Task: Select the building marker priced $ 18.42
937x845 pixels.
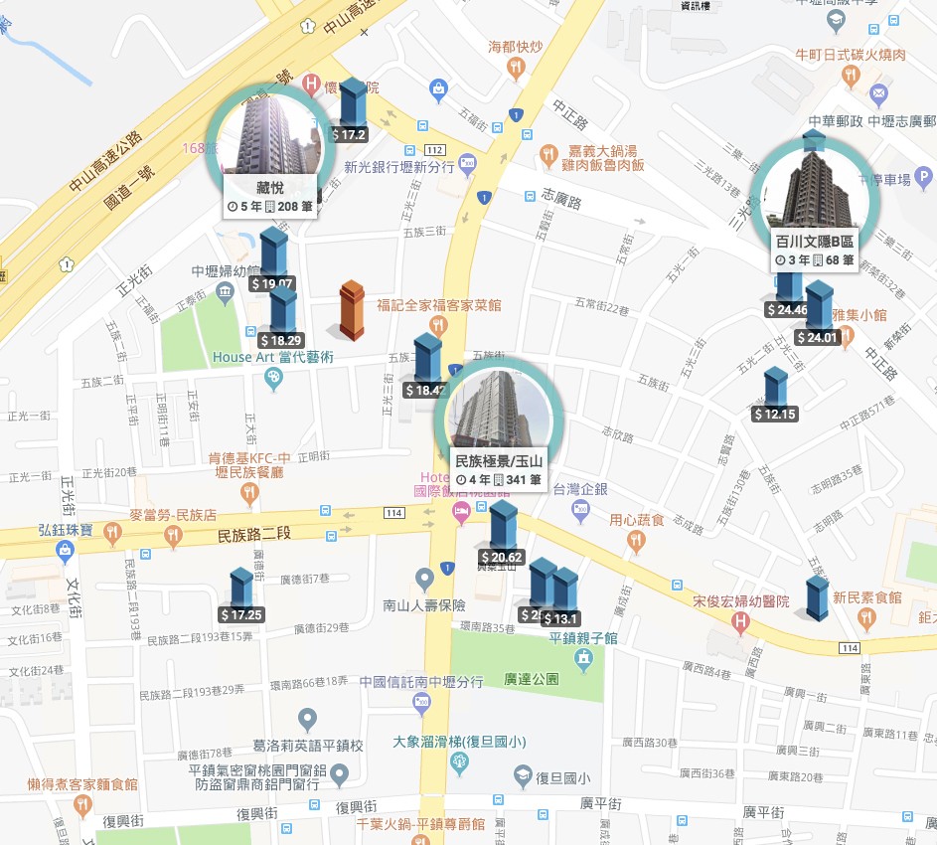Action: tap(428, 358)
